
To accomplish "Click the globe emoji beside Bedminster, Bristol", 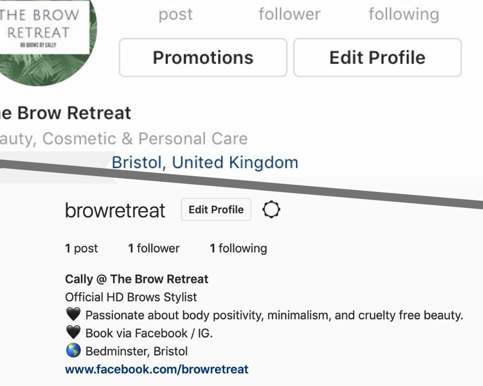I will pyautogui.click(x=73, y=351).
